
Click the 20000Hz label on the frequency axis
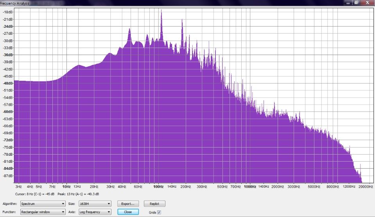tap(366, 187)
